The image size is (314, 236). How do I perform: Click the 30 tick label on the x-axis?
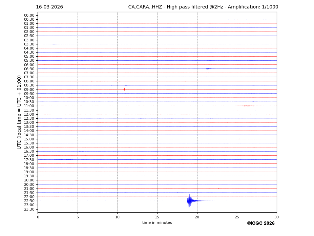(x=276, y=217)
